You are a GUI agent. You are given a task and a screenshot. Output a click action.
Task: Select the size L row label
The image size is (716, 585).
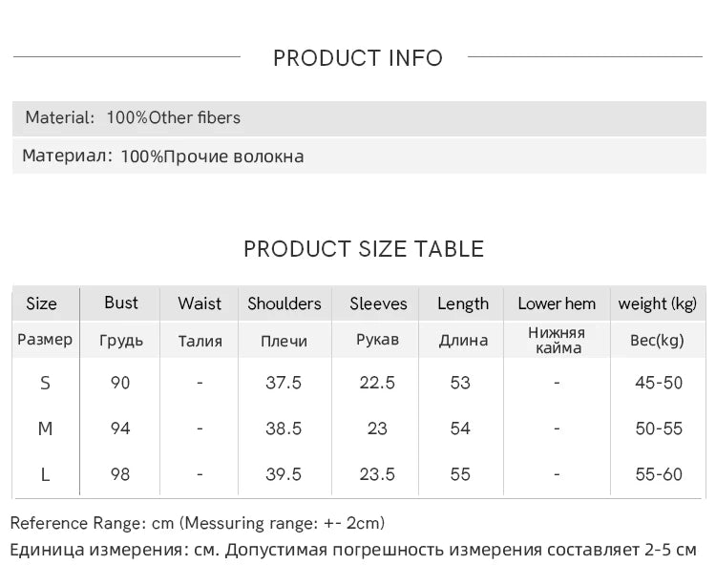coord(45,474)
